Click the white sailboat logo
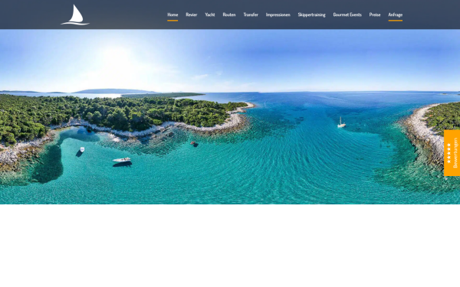Viewport: 460px width, 287px height. pos(75,15)
